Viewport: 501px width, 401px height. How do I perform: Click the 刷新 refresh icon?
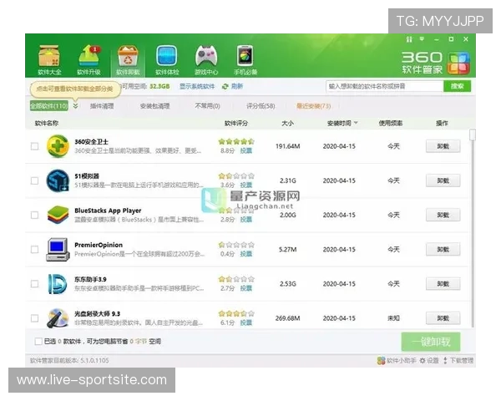[225, 86]
